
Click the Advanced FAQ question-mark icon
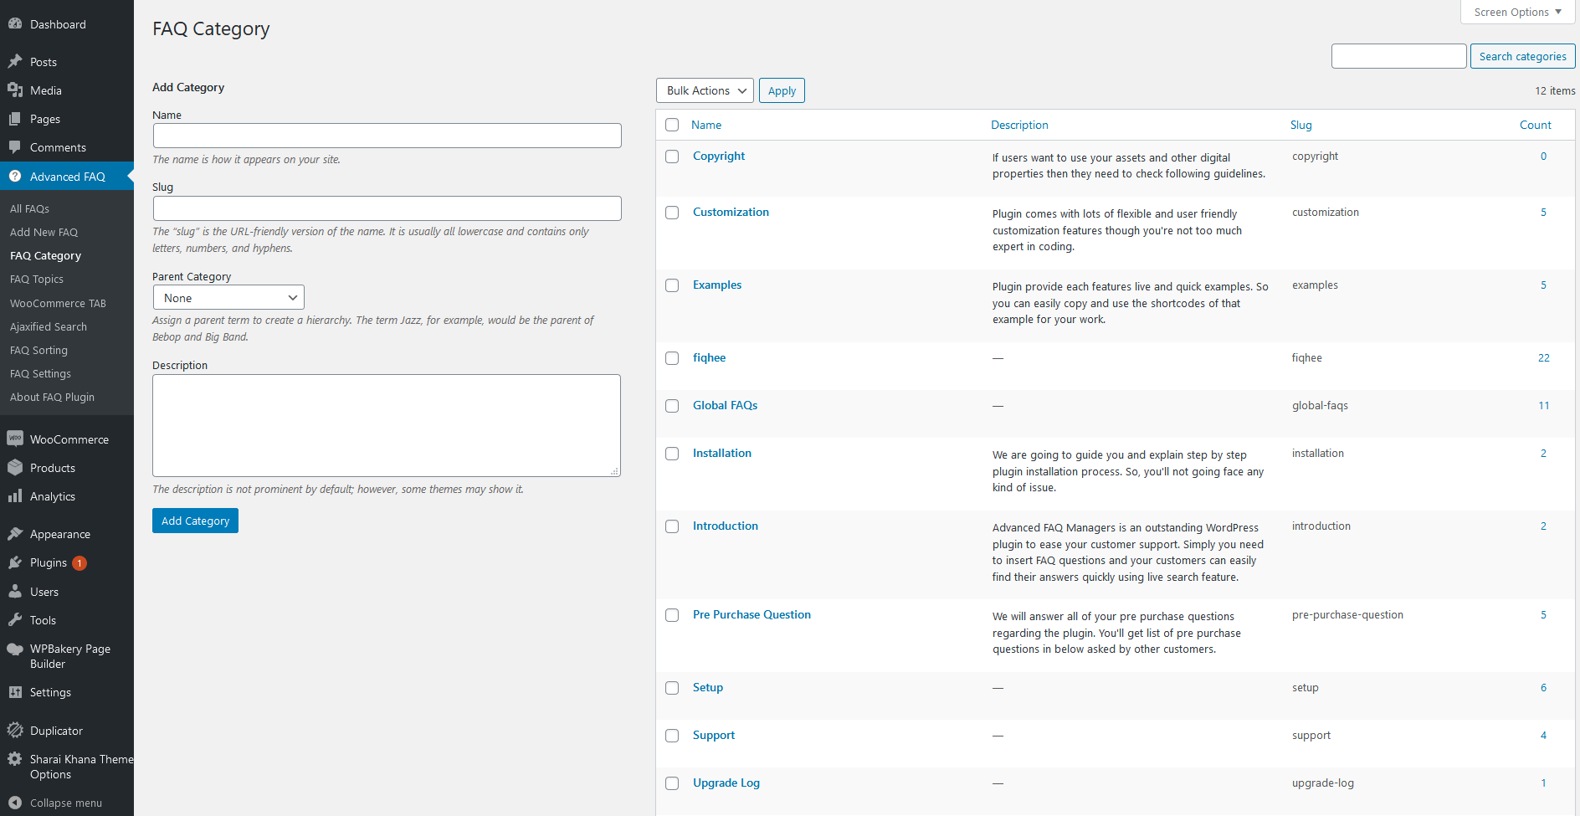click(x=15, y=177)
